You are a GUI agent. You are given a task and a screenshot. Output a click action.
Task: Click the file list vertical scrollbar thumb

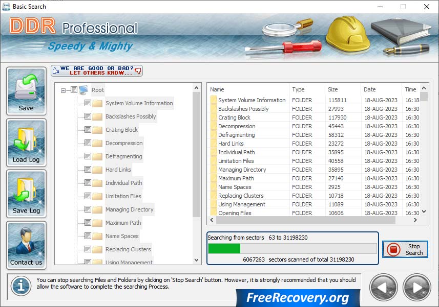[x=424, y=97]
